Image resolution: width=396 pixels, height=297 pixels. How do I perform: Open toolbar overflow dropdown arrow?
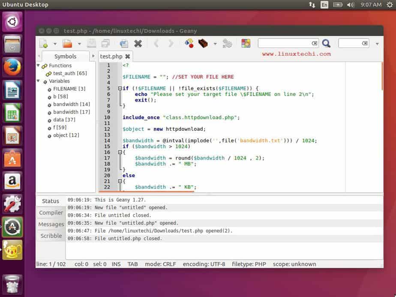377,44
